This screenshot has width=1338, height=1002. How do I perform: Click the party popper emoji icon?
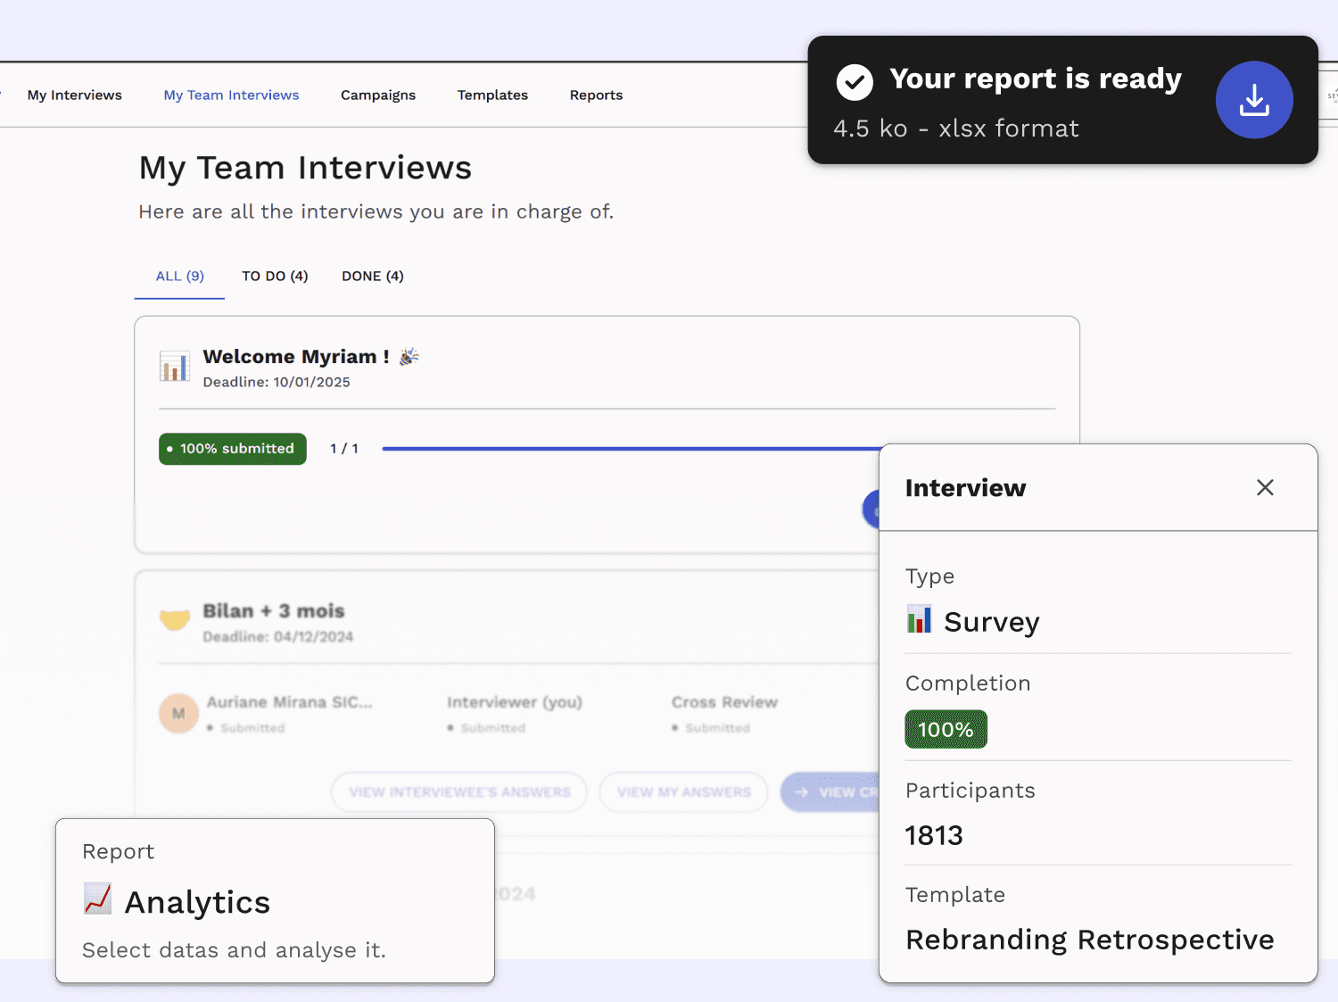coord(409,356)
